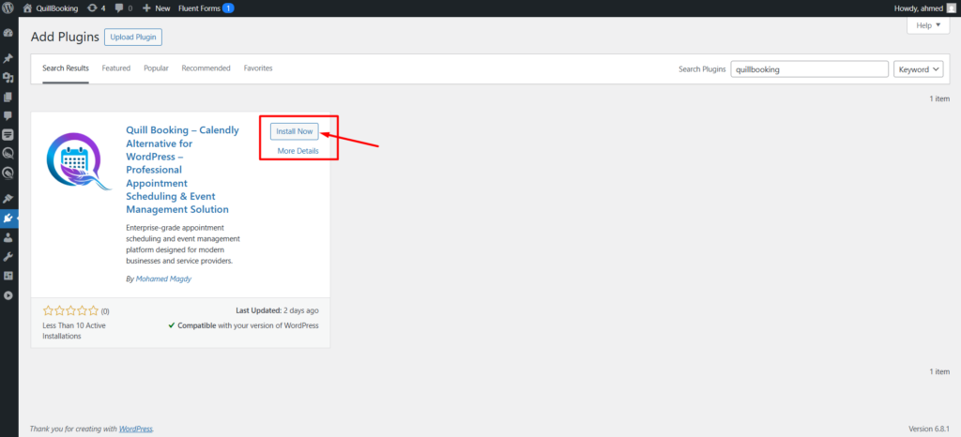Click Less Than 10 Active Installations text

74,331
